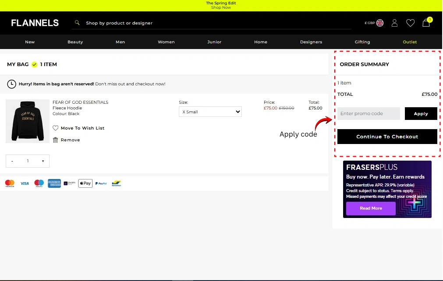
Task: Open the Women navigation menu
Action: tap(166, 42)
